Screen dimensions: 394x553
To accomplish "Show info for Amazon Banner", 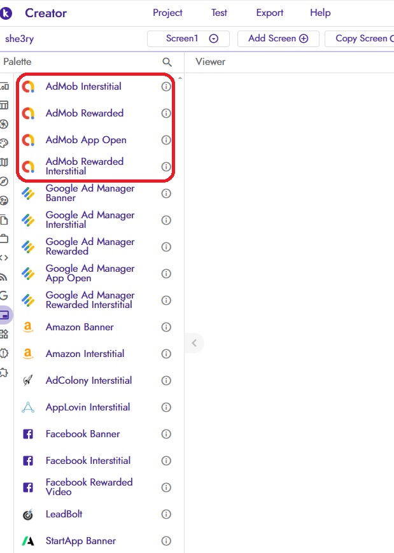I will (x=165, y=327).
